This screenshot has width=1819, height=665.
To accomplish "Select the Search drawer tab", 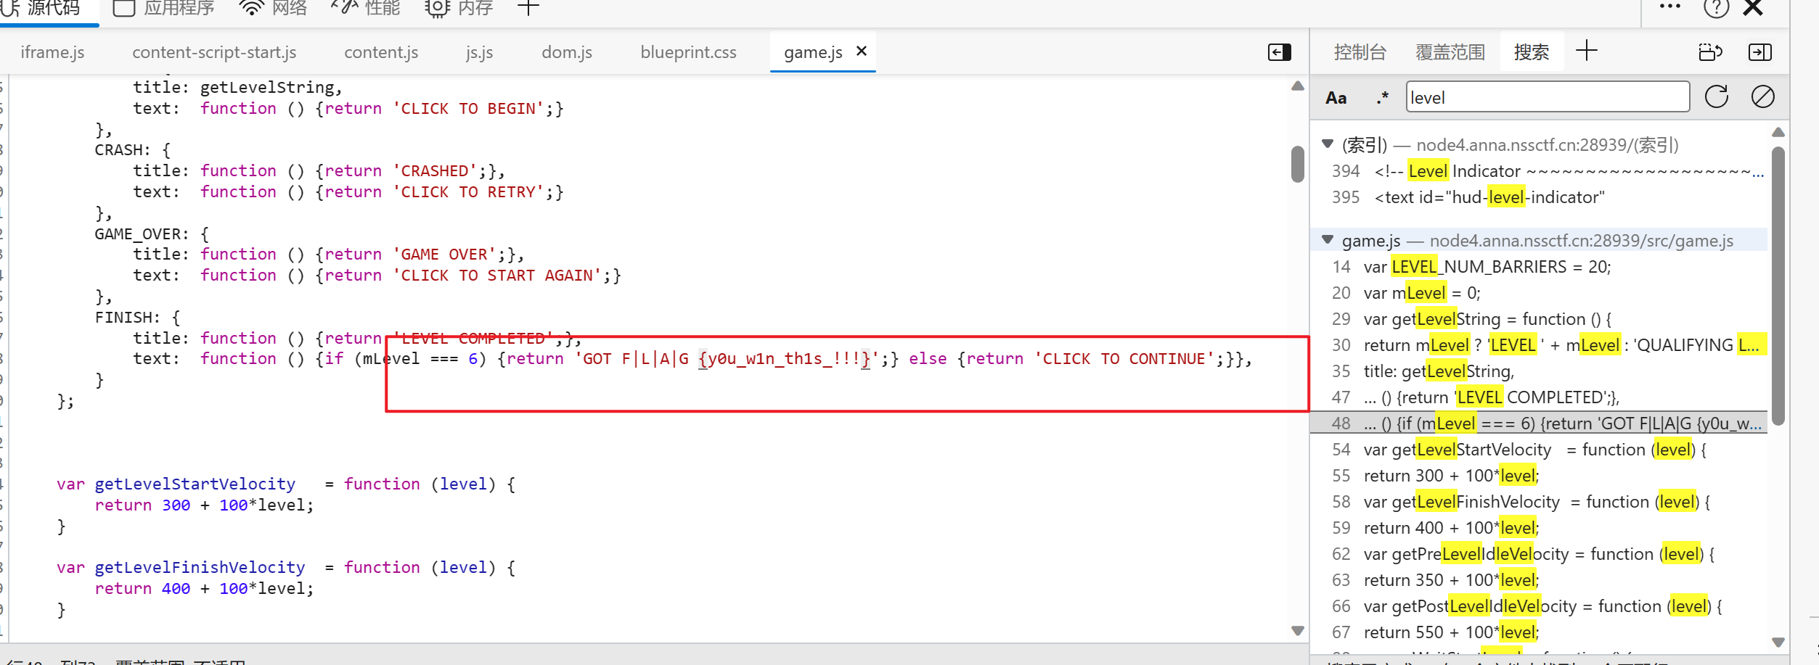I will tap(1532, 52).
